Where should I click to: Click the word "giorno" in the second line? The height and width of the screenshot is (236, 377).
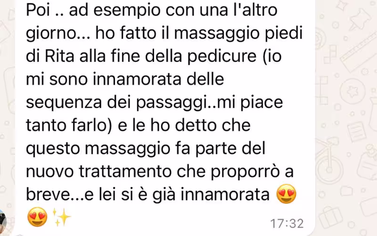click(51, 34)
